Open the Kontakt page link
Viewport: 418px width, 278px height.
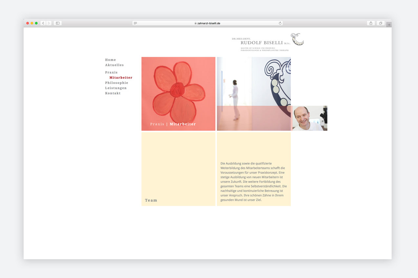(x=113, y=93)
